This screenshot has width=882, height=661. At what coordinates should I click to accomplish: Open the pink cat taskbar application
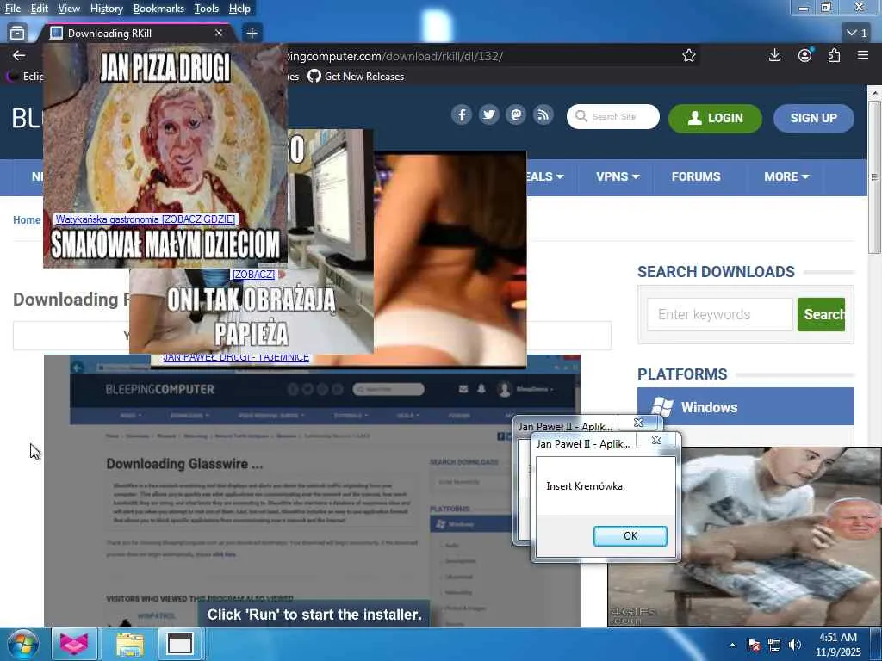[x=75, y=644]
